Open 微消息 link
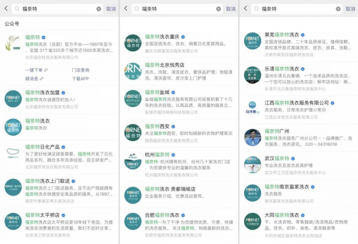 point(34,78)
